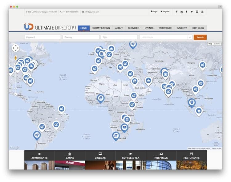Click the house marker near Saudi Arabia
Image resolution: width=231 pixels, height=182 pixels.
(135, 81)
